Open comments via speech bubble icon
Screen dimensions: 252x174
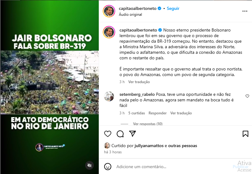[120, 134]
